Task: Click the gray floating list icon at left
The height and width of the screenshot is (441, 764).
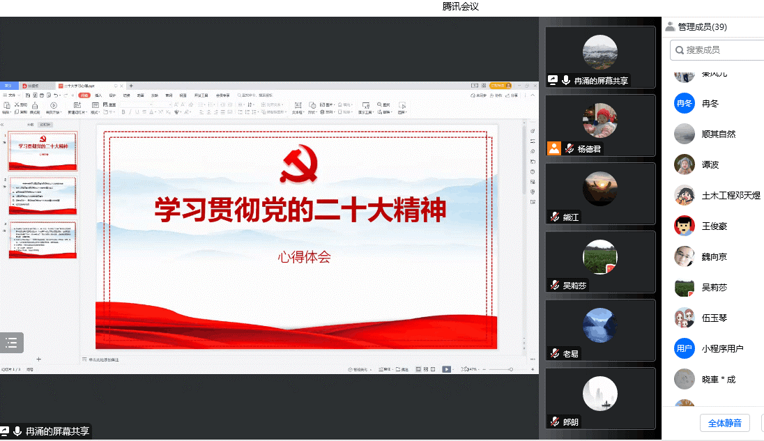Action: [11, 342]
